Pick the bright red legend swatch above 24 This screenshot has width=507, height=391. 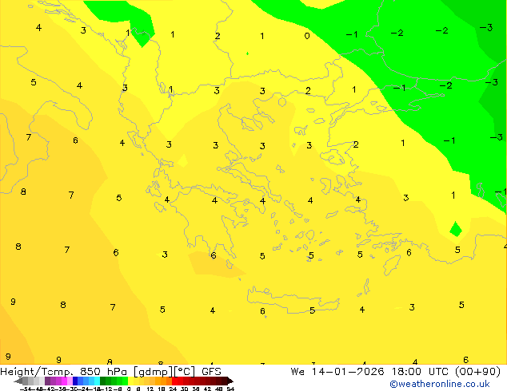click(174, 381)
